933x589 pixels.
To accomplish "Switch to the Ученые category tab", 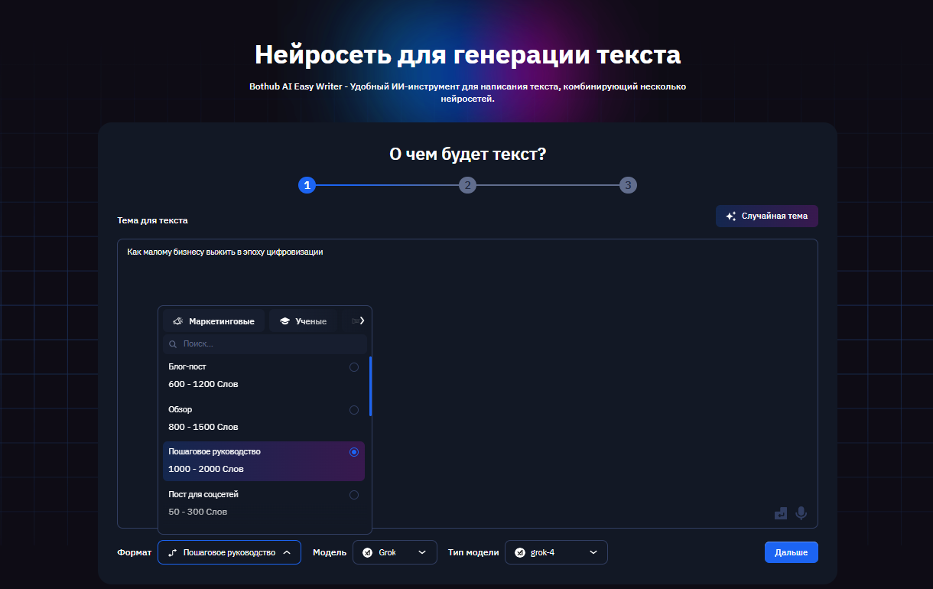I will (x=304, y=321).
